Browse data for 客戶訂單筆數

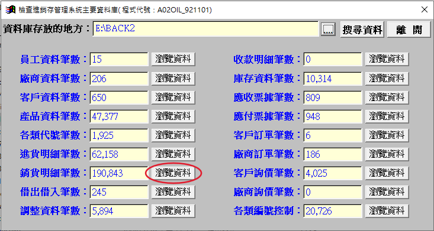point(387,135)
